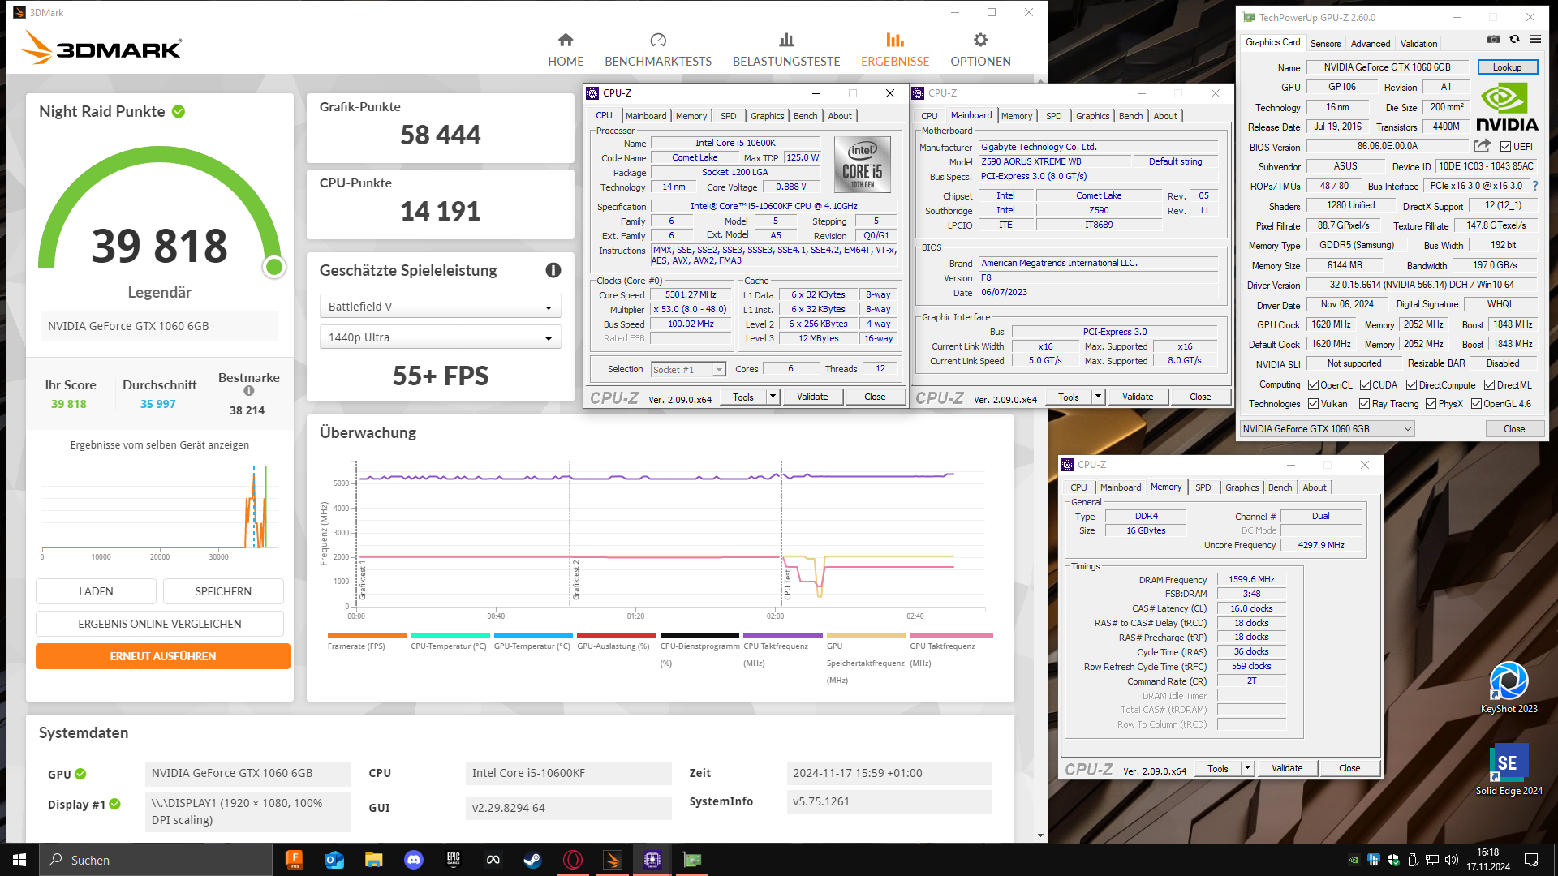Open File Explorer from taskbar

pyautogui.click(x=373, y=860)
